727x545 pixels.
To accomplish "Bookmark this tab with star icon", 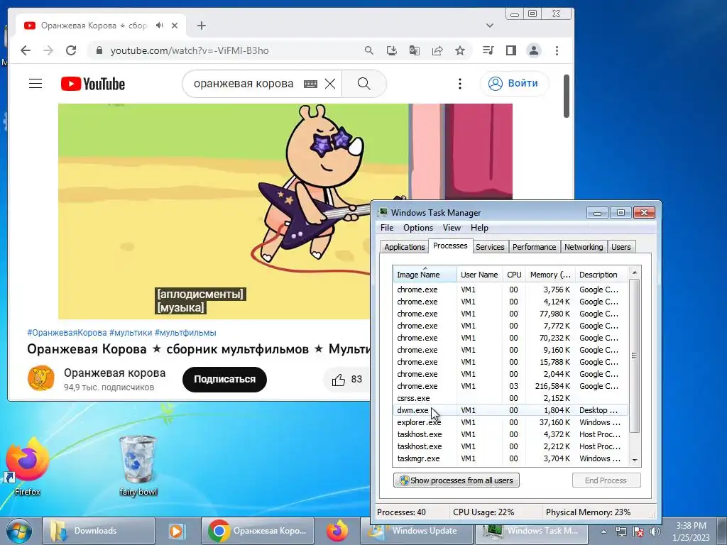I will (x=460, y=50).
